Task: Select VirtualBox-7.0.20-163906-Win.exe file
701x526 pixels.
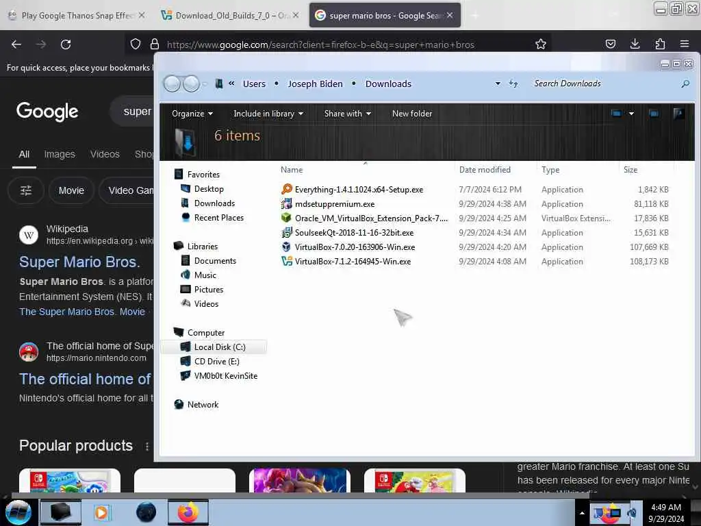Action: pos(355,247)
